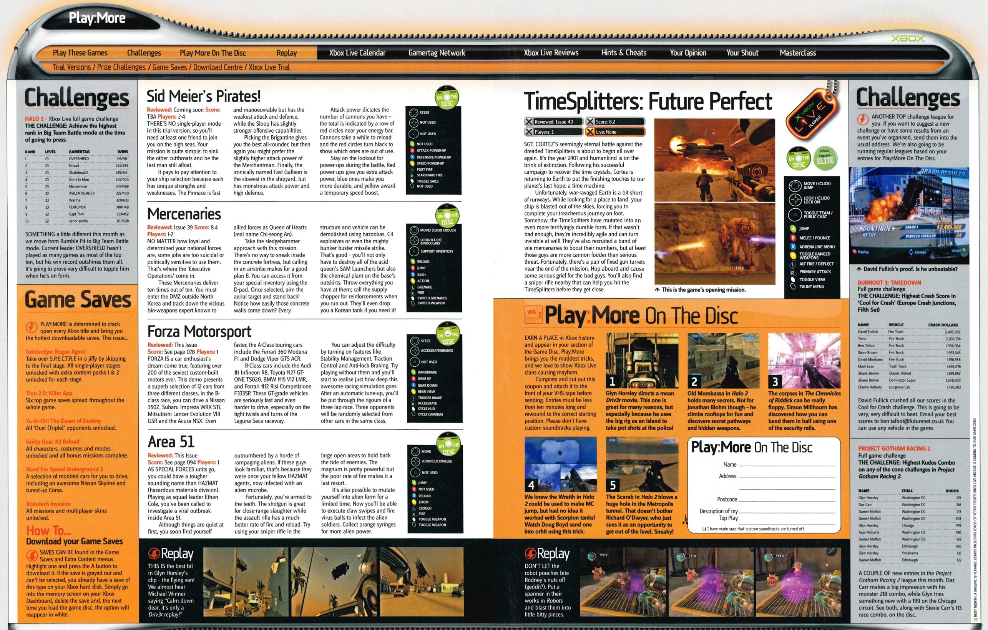Click the On The Disc badge beside Sid Meier's Pirates!
Image resolution: width=988 pixels, height=630 pixels.
pyautogui.click(x=447, y=97)
